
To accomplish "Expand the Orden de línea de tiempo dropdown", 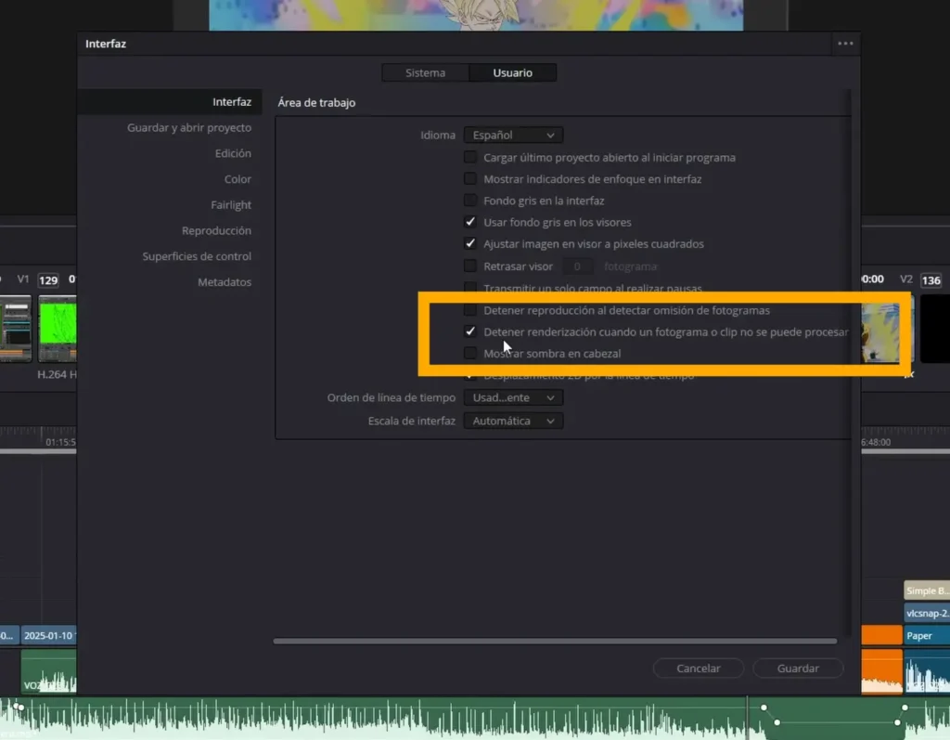I will tap(512, 397).
